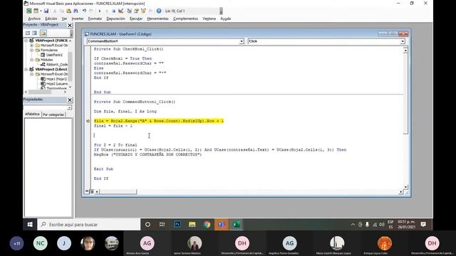Collapse the VBAProject (Libro1 tree node
The image size is (456, 256).
pos(26,70)
